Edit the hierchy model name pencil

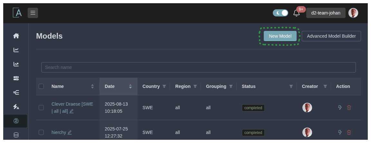coord(70,132)
